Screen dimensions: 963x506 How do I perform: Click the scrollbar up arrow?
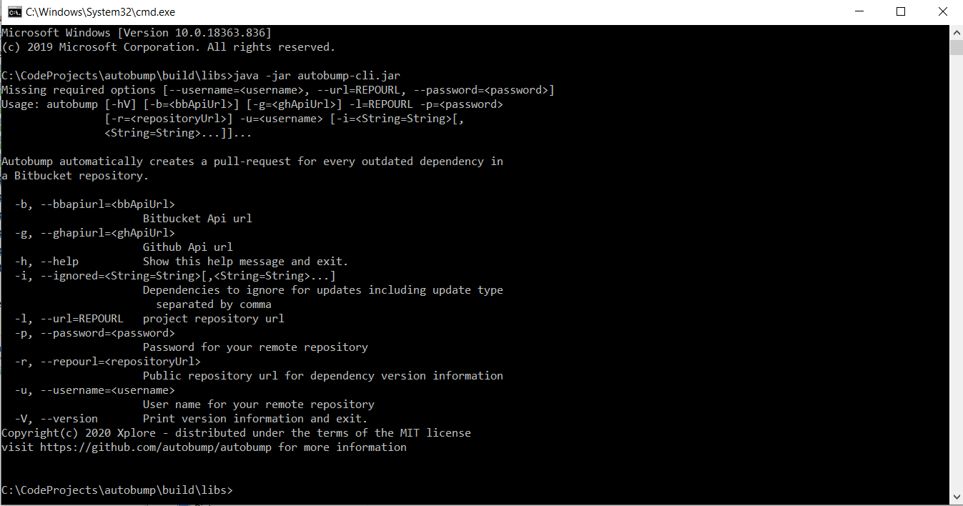[x=957, y=31]
